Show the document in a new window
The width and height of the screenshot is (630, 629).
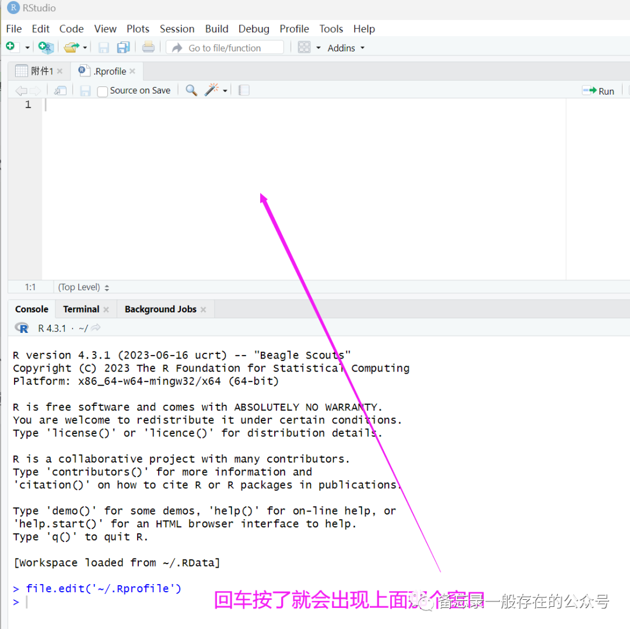(x=60, y=91)
